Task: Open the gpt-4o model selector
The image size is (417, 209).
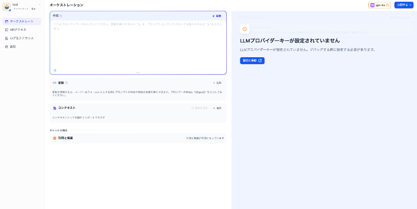Action: [x=380, y=5]
